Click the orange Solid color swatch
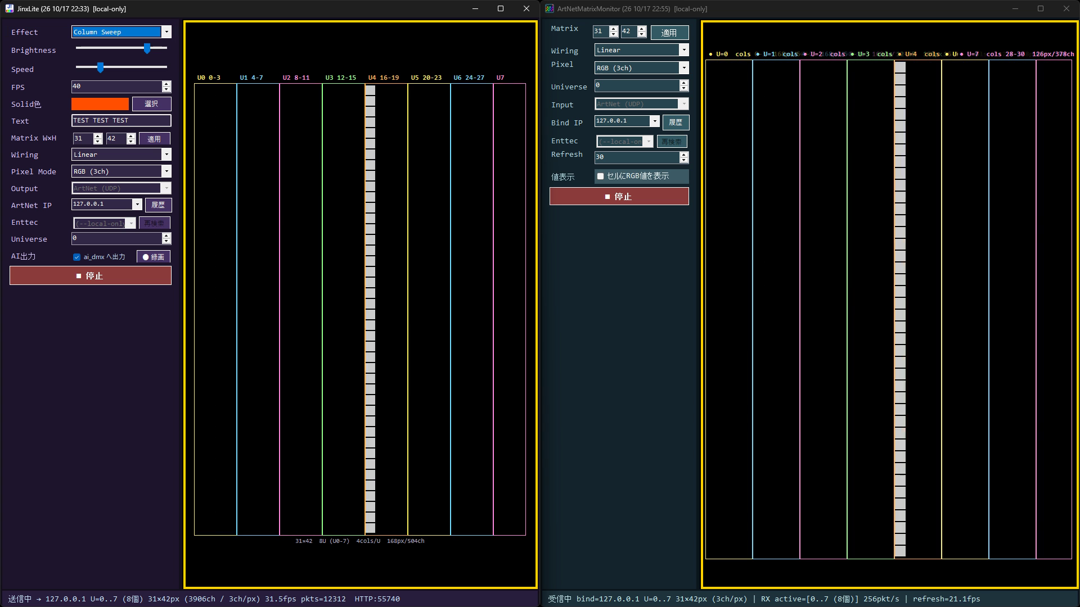 click(x=100, y=104)
